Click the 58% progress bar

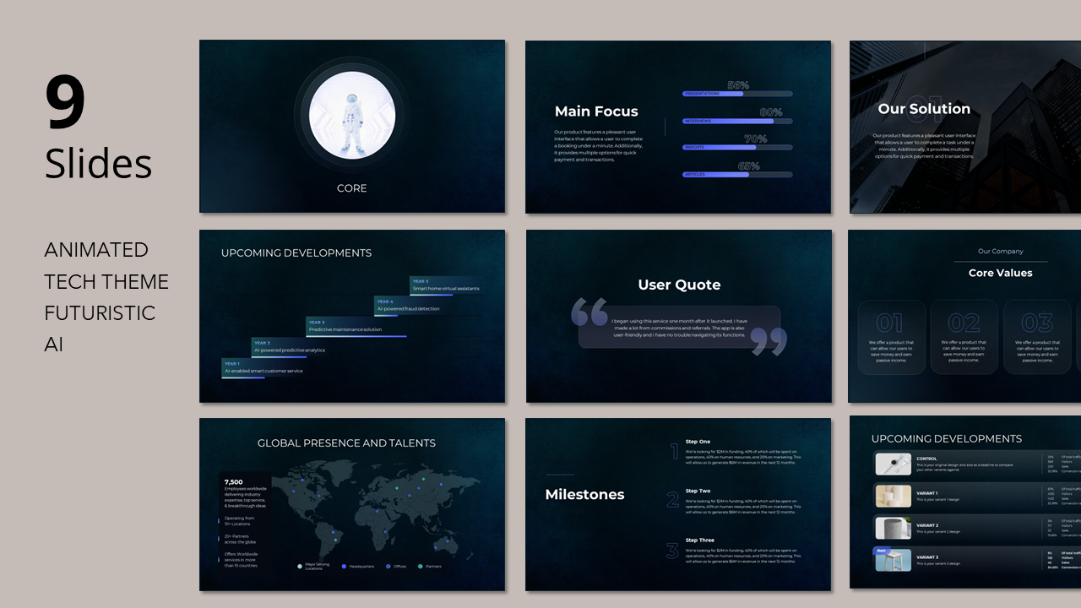pyautogui.click(x=737, y=94)
